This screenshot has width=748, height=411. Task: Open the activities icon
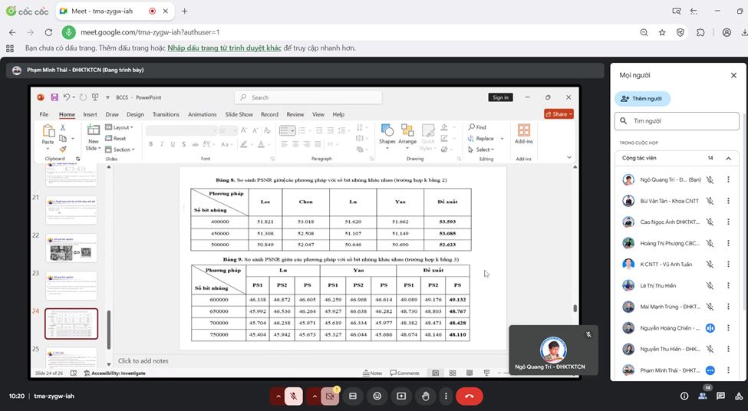[x=740, y=396]
